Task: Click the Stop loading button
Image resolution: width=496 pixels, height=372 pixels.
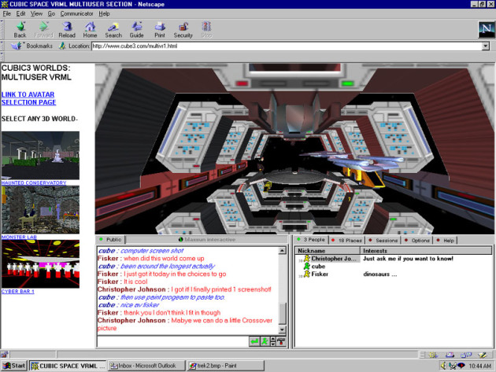Action: [206, 30]
